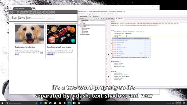This screenshot has width=187, height=105.
Task: Select chocolate.jpg in the project tree
Action: (87, 28)
